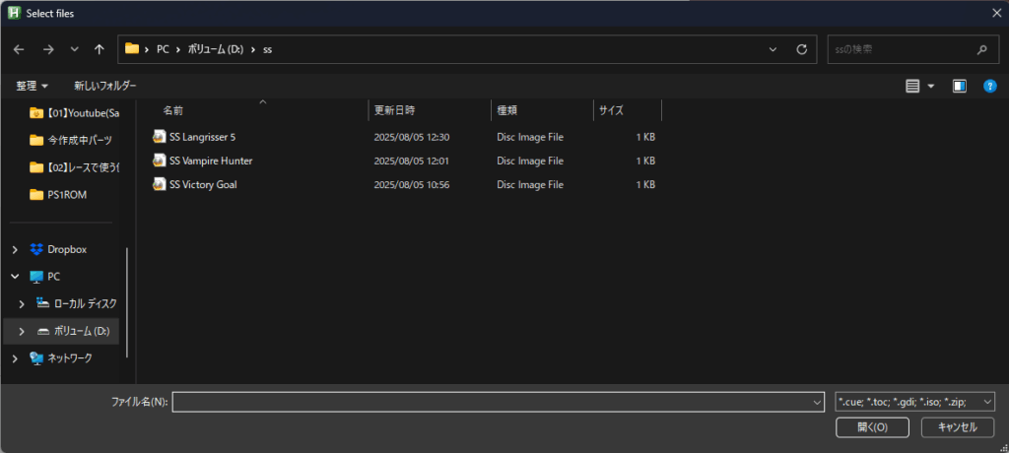The image size is (1009, 453).
Task: Close the Select files dialog
Action: [x=996, y=13]
